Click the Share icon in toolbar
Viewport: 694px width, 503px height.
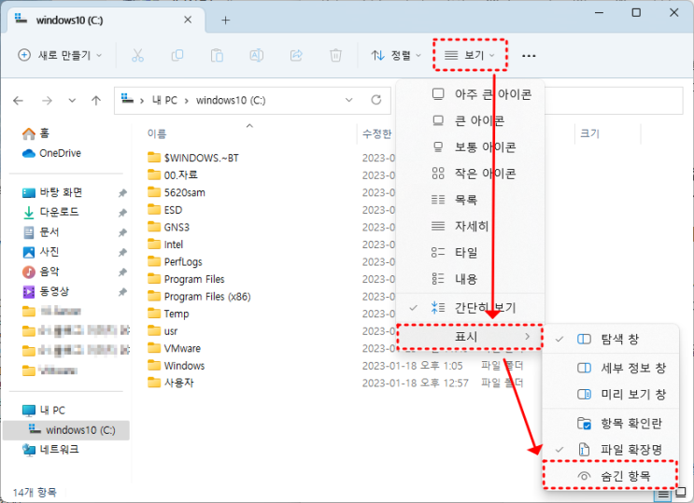(296, 55)
